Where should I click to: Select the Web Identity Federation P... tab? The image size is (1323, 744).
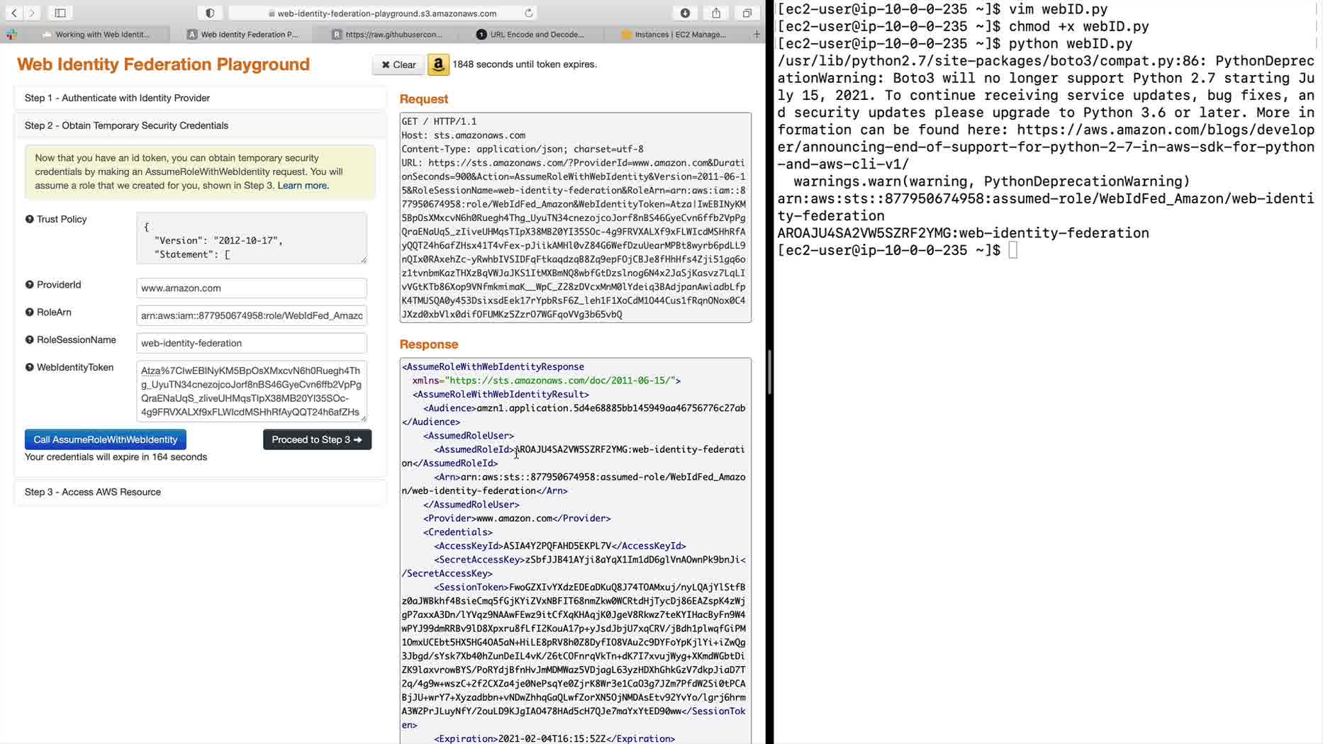tap(242, 34)
